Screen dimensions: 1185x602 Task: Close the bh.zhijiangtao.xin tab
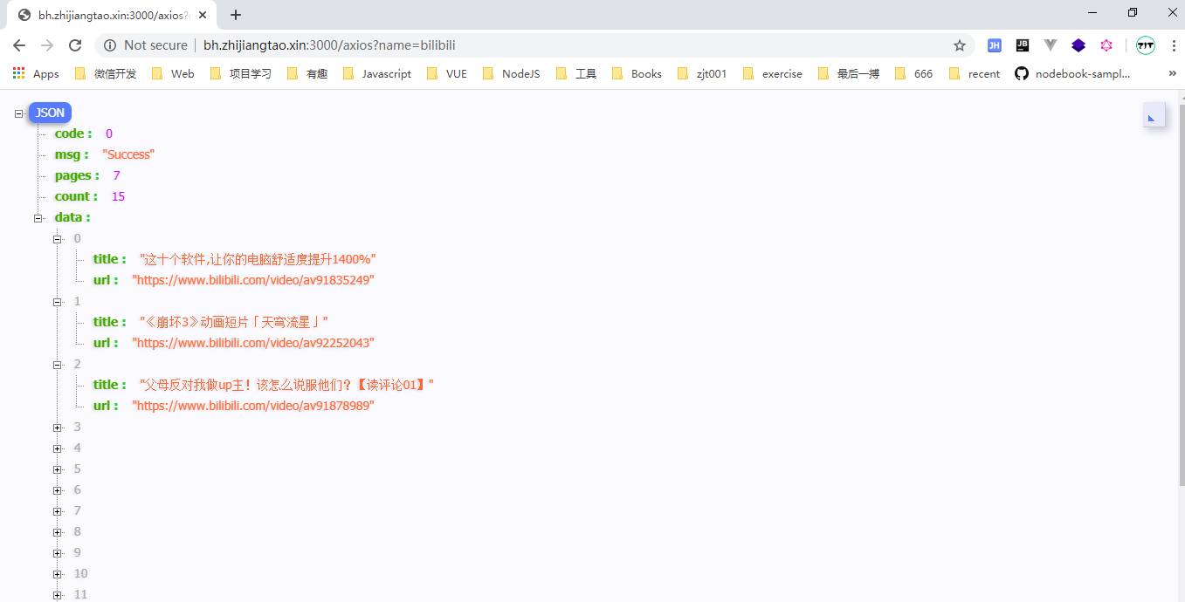pyautogui.click(x=204, y=15)
